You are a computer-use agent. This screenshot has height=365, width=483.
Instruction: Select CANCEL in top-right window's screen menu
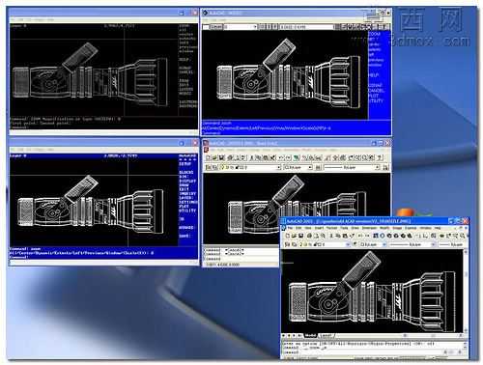[x=377, y=91]
